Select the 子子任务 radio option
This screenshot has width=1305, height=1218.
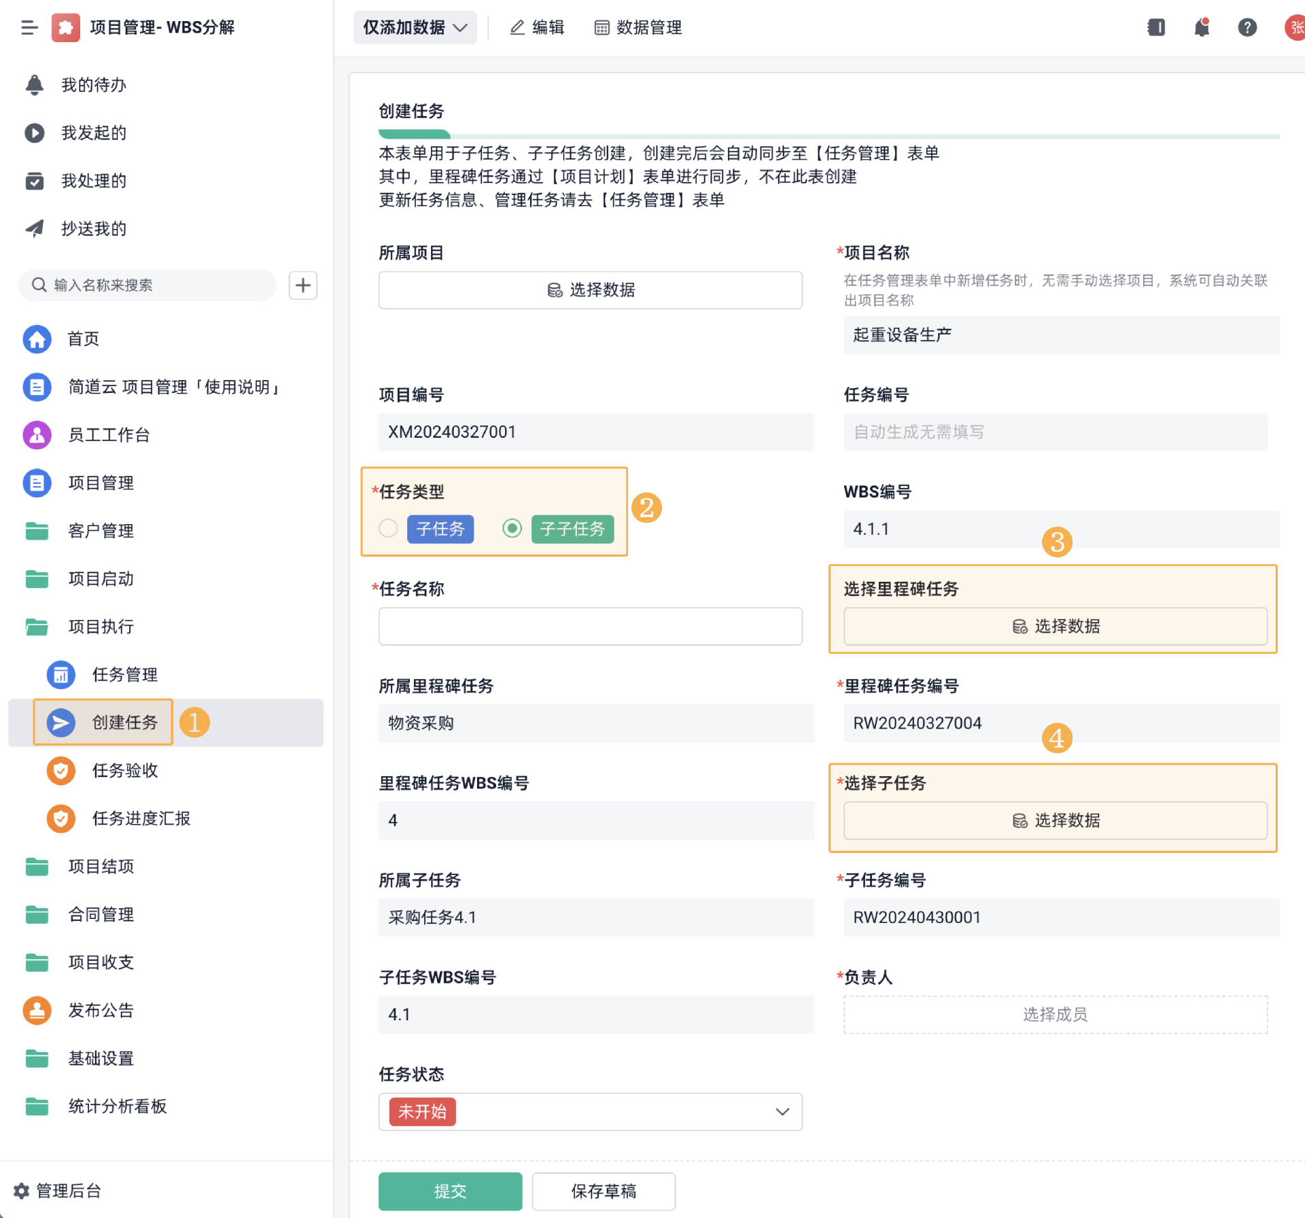[x=512, y=529]
